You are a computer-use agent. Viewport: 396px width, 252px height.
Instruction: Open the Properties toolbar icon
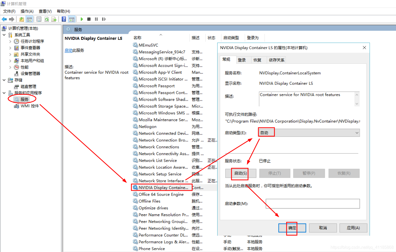coord(39,19)
